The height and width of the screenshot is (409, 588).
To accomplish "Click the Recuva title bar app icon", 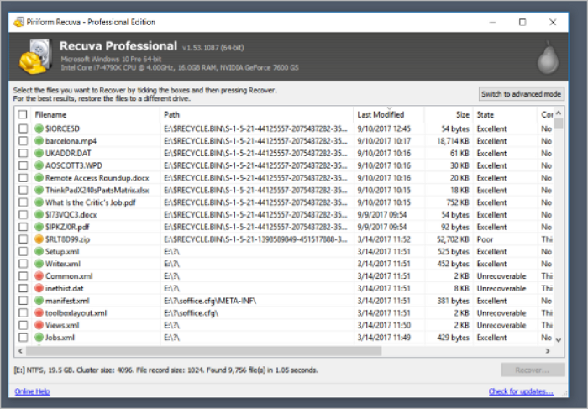I will [x=18, y=22].
